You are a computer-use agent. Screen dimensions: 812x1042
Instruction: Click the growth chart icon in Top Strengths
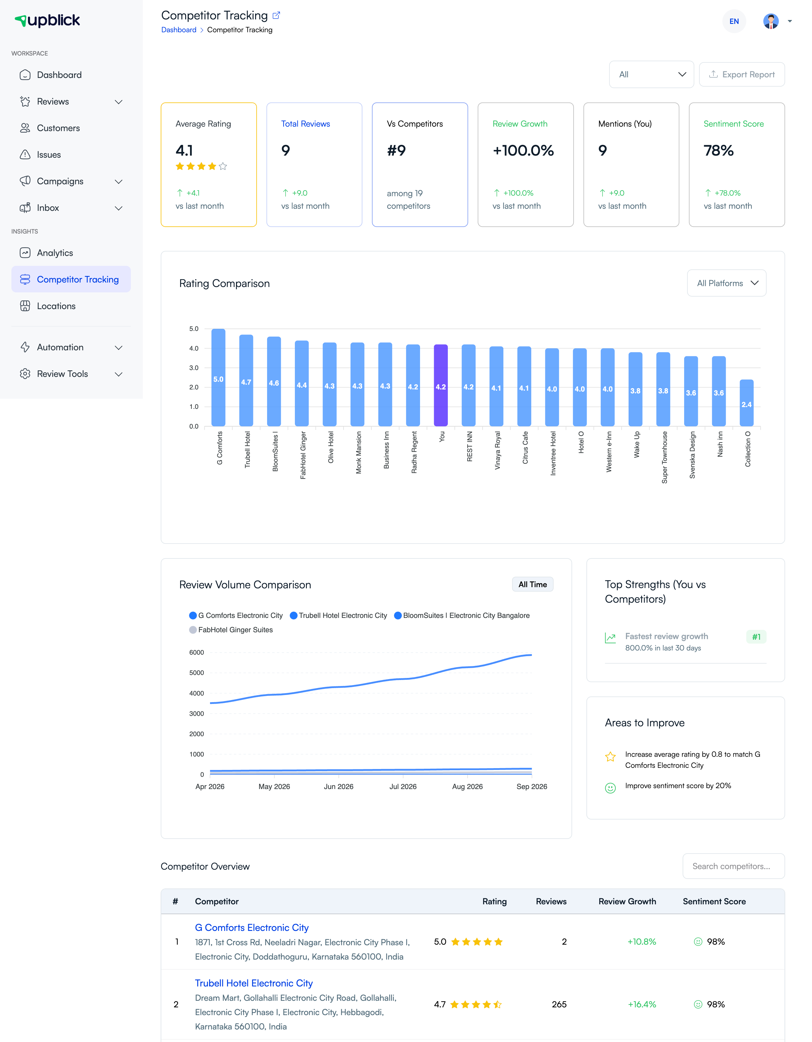click(x=610, y=638)
